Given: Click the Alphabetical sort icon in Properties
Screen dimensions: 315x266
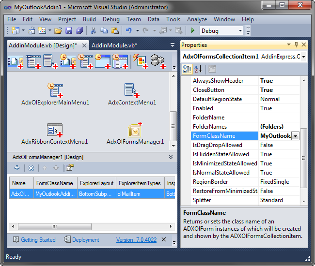Looking at the screenshot, I should coord(198,69).
